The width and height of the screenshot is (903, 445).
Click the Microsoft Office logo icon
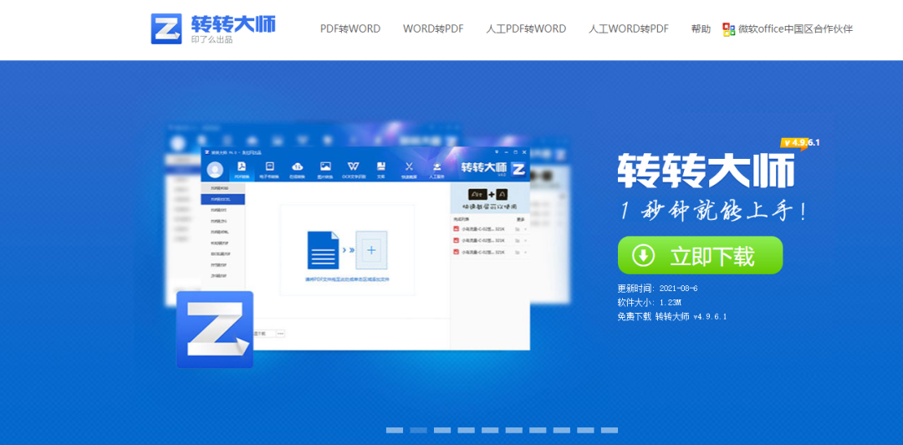click(729, 29)
